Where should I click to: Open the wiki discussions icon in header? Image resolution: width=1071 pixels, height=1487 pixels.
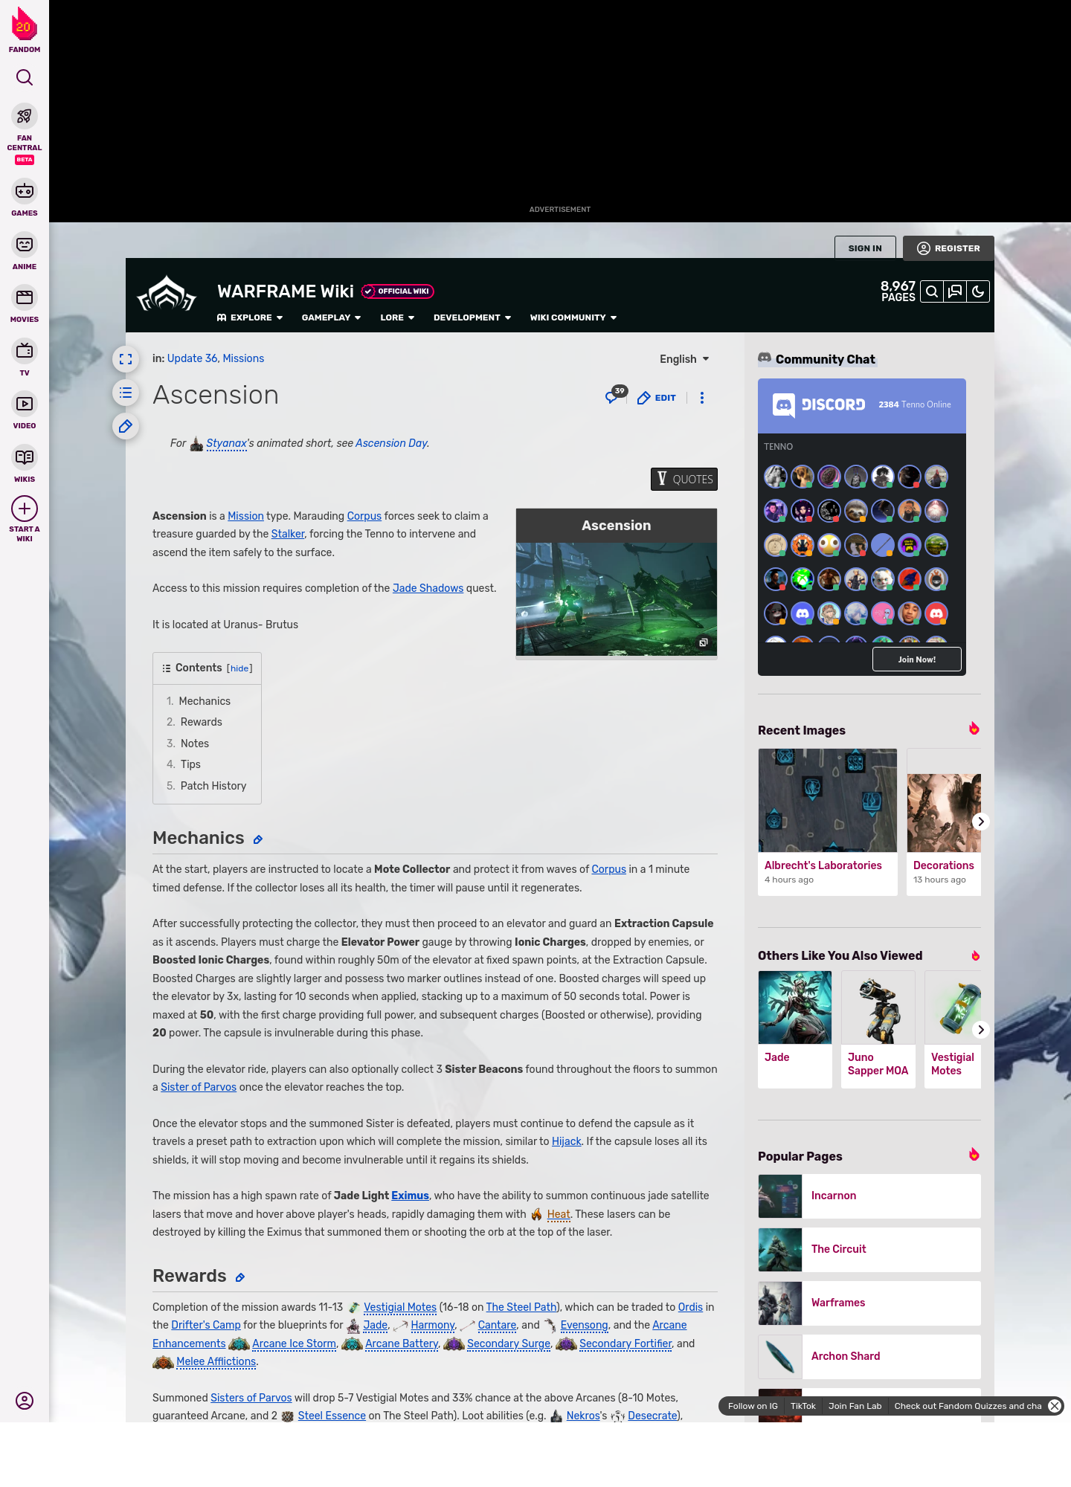955,291
